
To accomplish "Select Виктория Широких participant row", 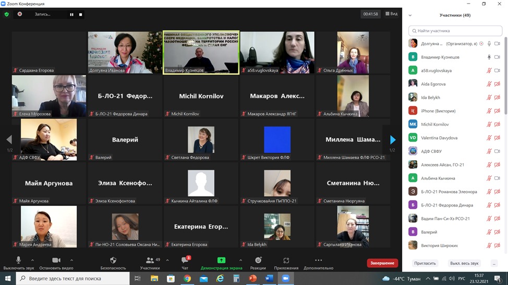I will [x=455, y=245].
